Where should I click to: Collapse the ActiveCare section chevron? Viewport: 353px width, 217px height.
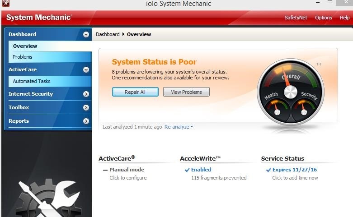[x=86, y=69]
